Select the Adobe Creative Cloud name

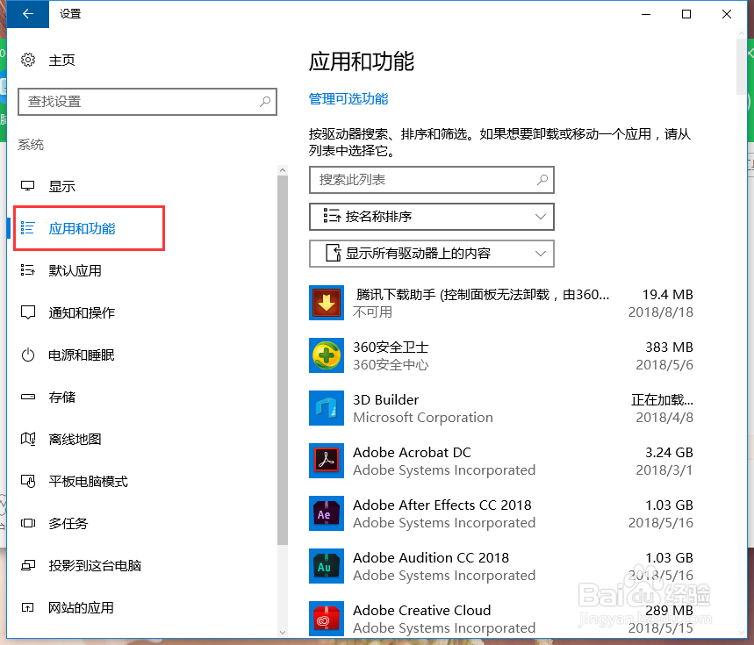click(421, 611)
